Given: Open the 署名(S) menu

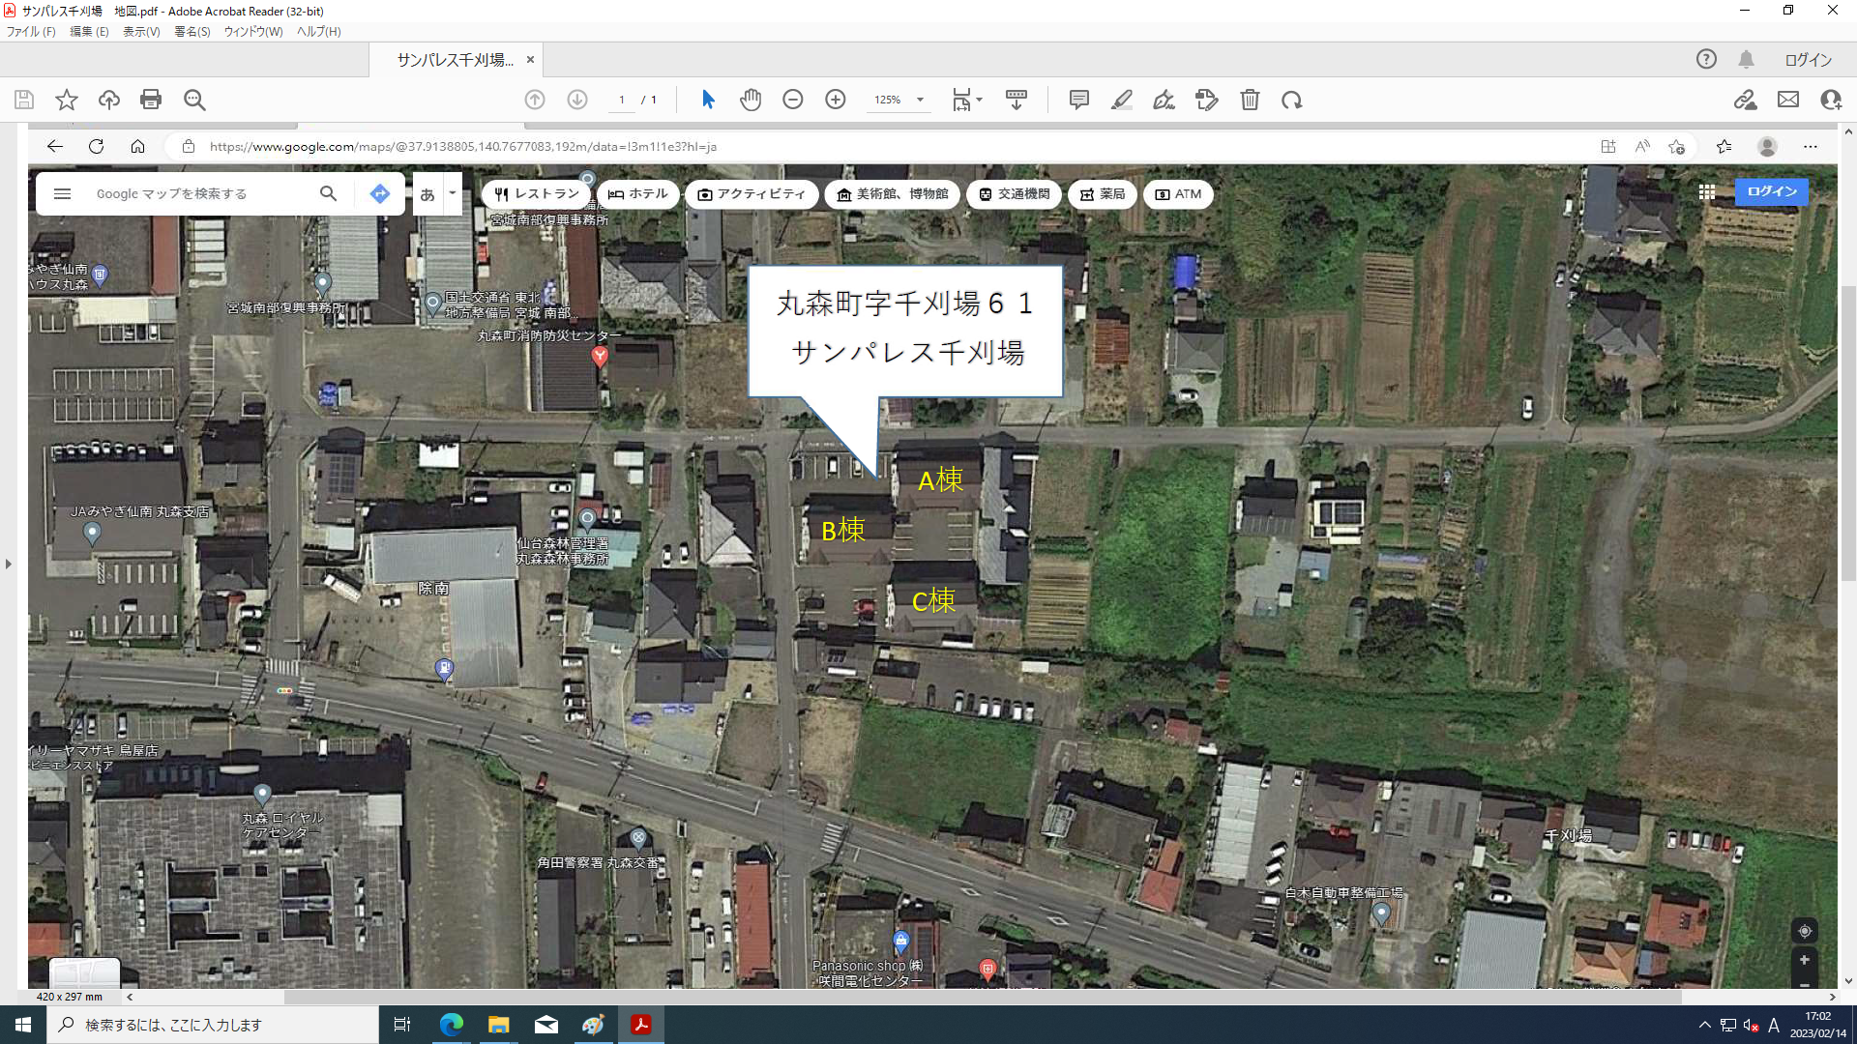Looking at the screenshot, I should coord(192,32).
